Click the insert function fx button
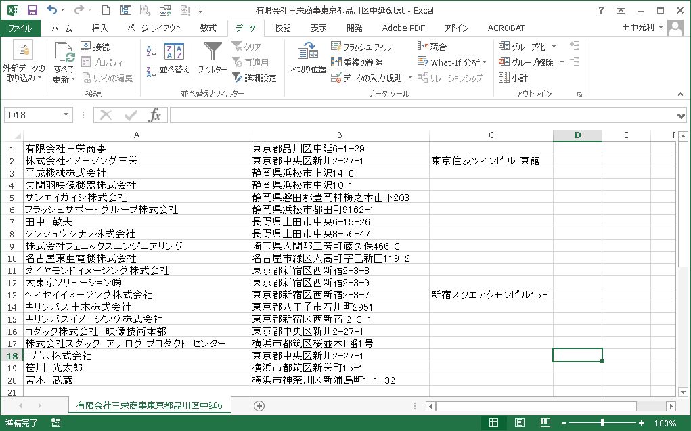This screenshot has height=431, width=691. (155, 115)
